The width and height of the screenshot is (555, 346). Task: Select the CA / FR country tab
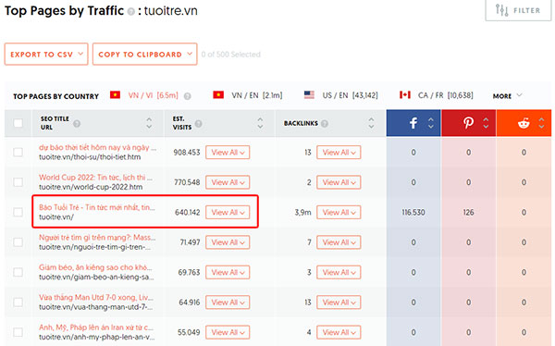[445, 95]
